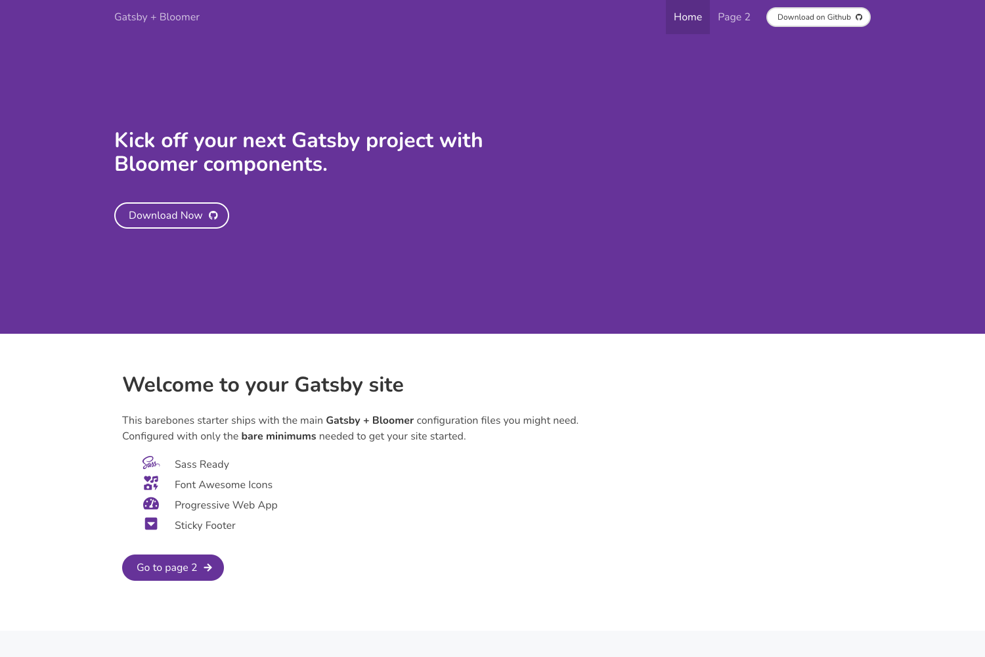
Task: Click the Font Awesome flag icon
Action: (150, 484)
